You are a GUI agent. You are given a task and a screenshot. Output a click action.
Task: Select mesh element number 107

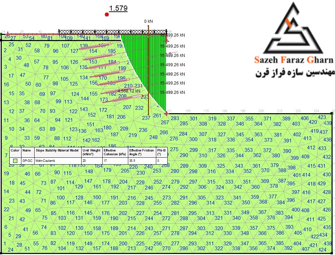tap(65, 46)
